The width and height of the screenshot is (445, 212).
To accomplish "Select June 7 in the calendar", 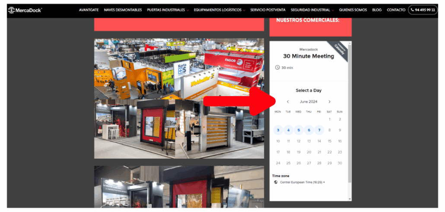I will coord(319,130).
